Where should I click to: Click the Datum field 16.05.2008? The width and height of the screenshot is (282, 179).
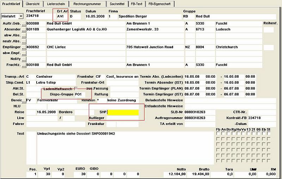(96, 16)
